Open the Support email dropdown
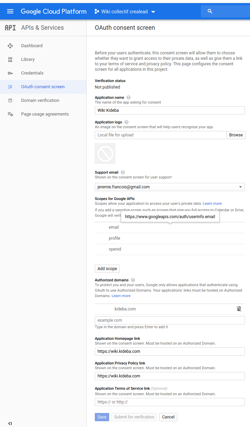The width and height of the screenshot is (250, 427). point(170,187)
